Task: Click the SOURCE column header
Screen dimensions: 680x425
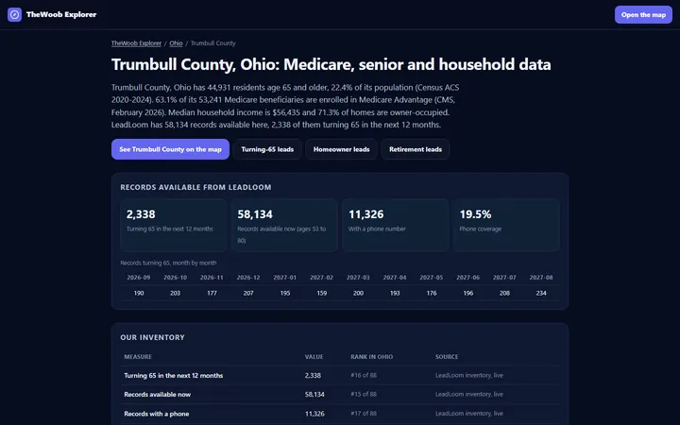Action: point(447,357)
